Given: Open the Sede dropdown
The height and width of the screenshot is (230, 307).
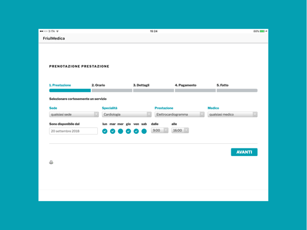Looking at the screenshot, I should [74, 114].
